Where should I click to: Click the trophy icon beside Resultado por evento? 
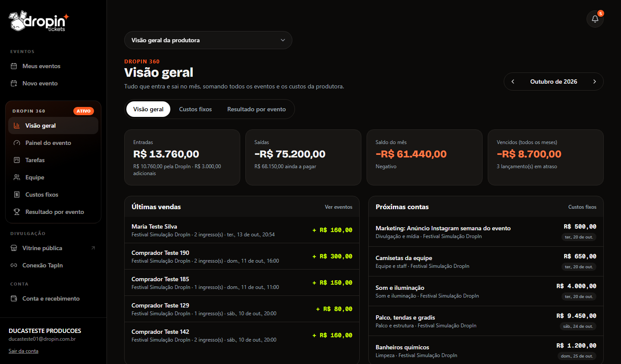(x=17, y=212)
